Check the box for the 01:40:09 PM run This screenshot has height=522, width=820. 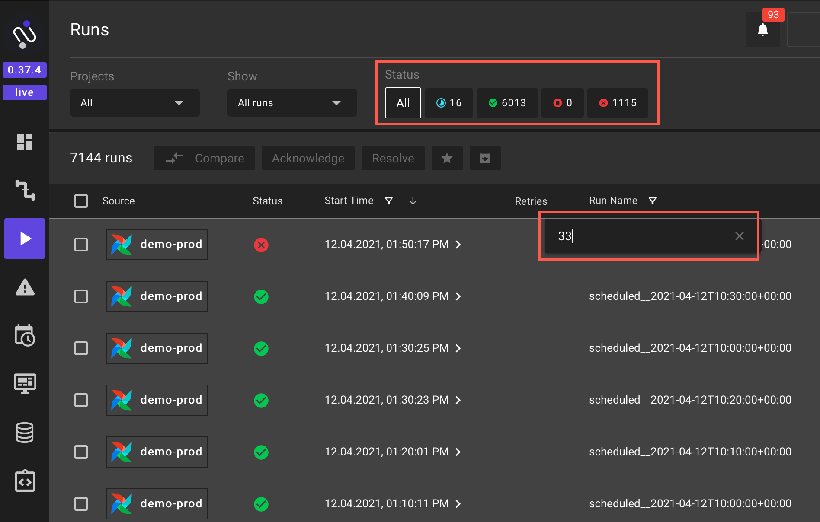81,296
